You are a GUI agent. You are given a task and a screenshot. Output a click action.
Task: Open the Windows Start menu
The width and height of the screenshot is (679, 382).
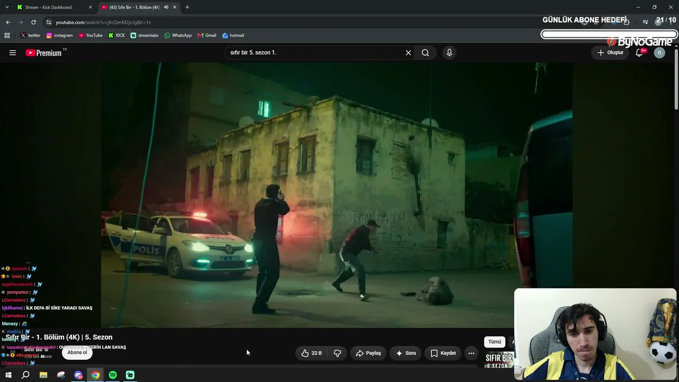[x=8, y=375]
